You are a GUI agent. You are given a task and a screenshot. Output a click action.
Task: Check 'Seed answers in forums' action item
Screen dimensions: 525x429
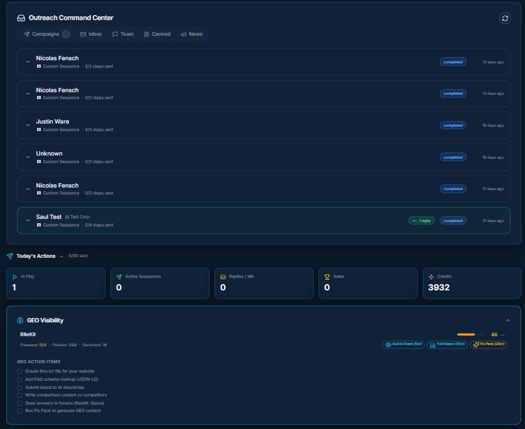19,403
